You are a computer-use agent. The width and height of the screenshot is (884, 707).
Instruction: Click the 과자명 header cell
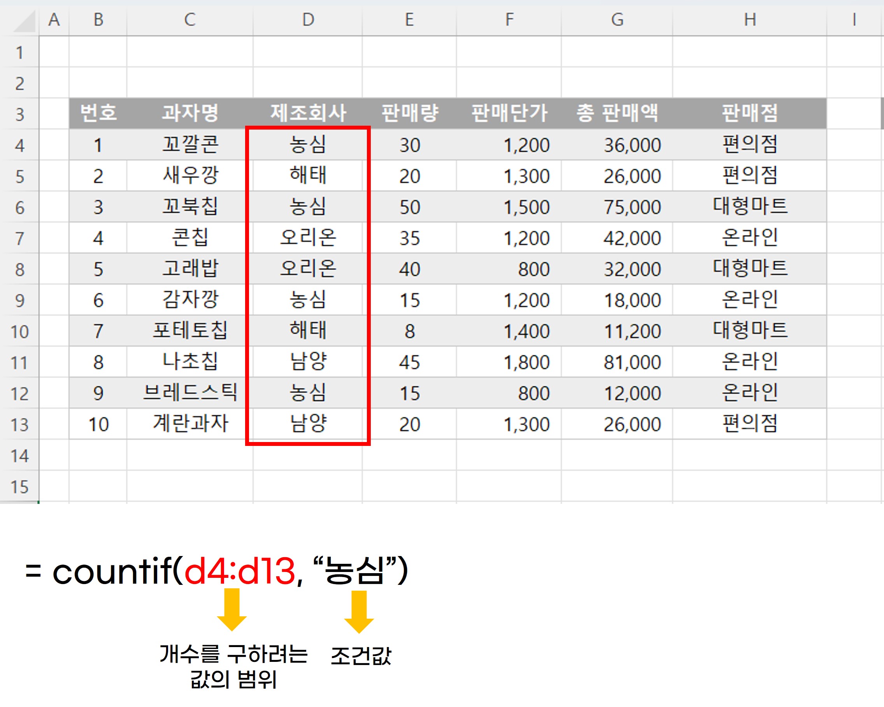click(x=190, y=113)
